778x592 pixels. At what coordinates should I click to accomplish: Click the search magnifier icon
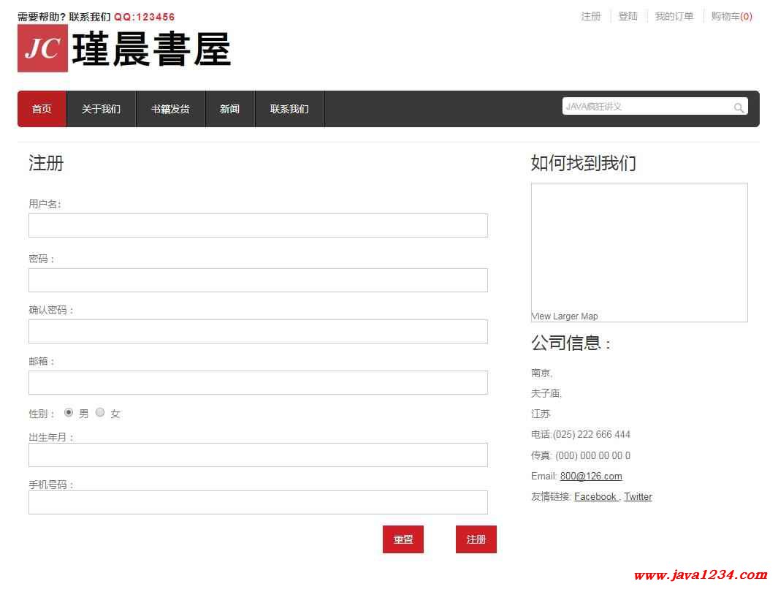click(x=739, y=108)
